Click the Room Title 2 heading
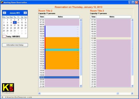139x99 pixels. (45, 11)
